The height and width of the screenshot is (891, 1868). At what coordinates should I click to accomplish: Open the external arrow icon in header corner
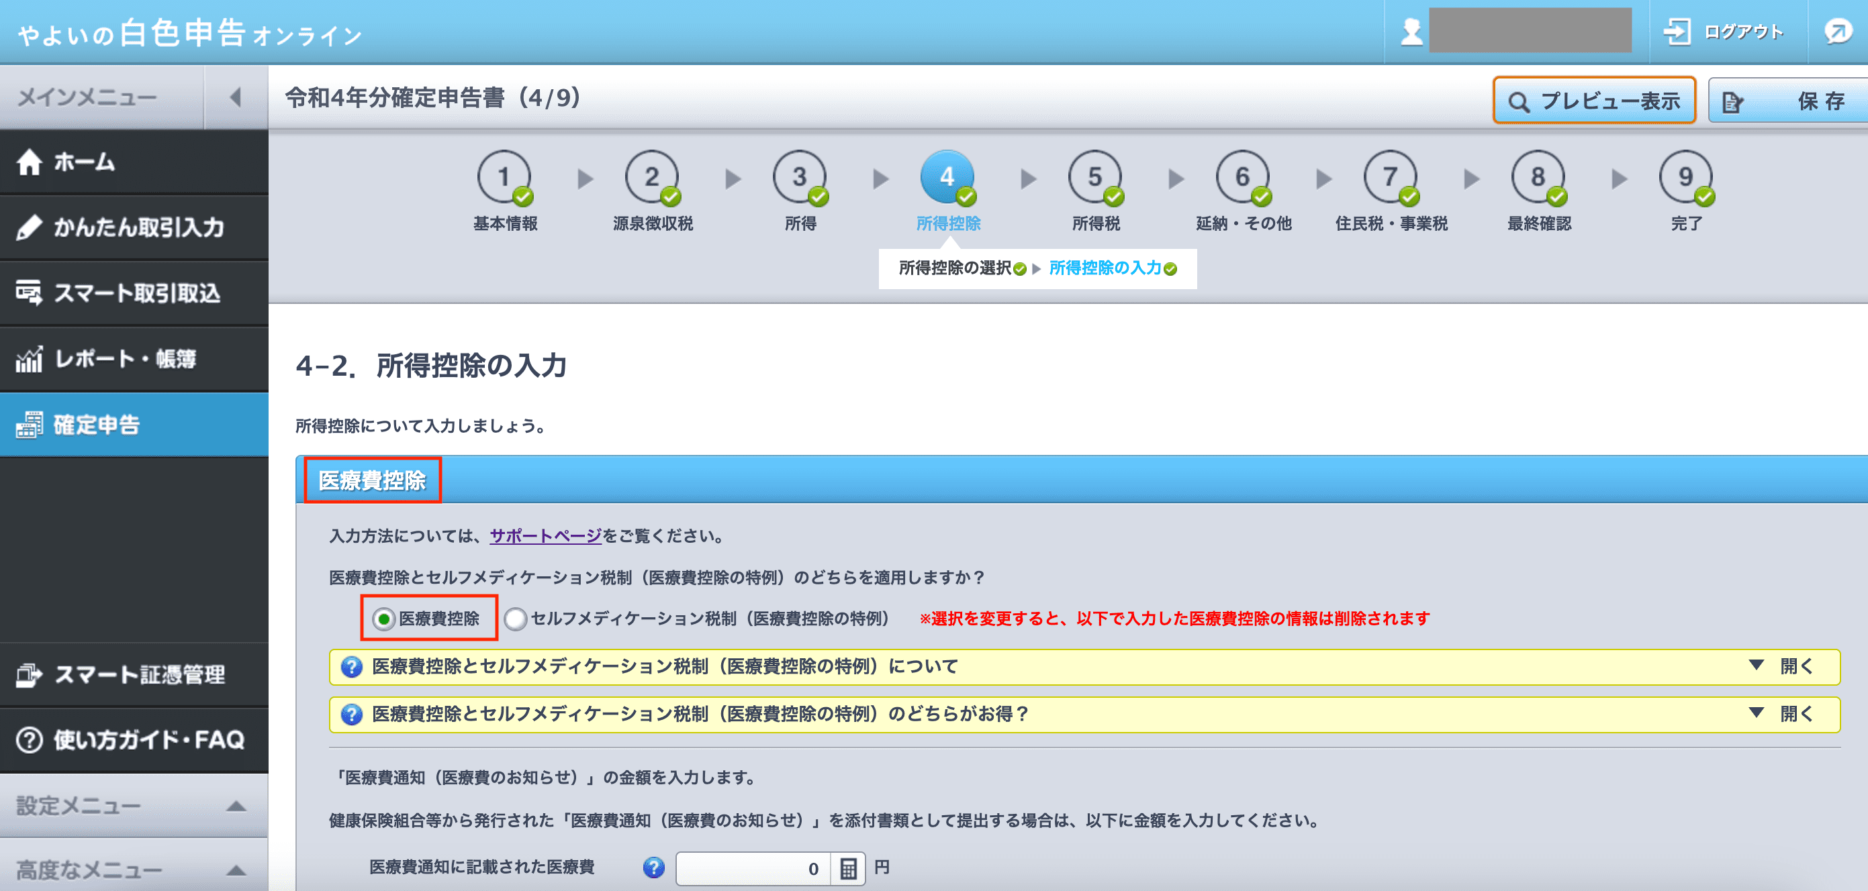[x=1838, y=32]
